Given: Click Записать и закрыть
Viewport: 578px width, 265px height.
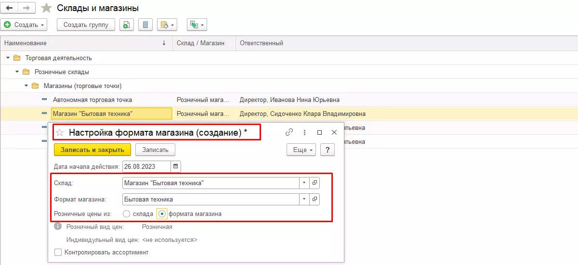Looking at the screenshot, I should coord(92,150).
